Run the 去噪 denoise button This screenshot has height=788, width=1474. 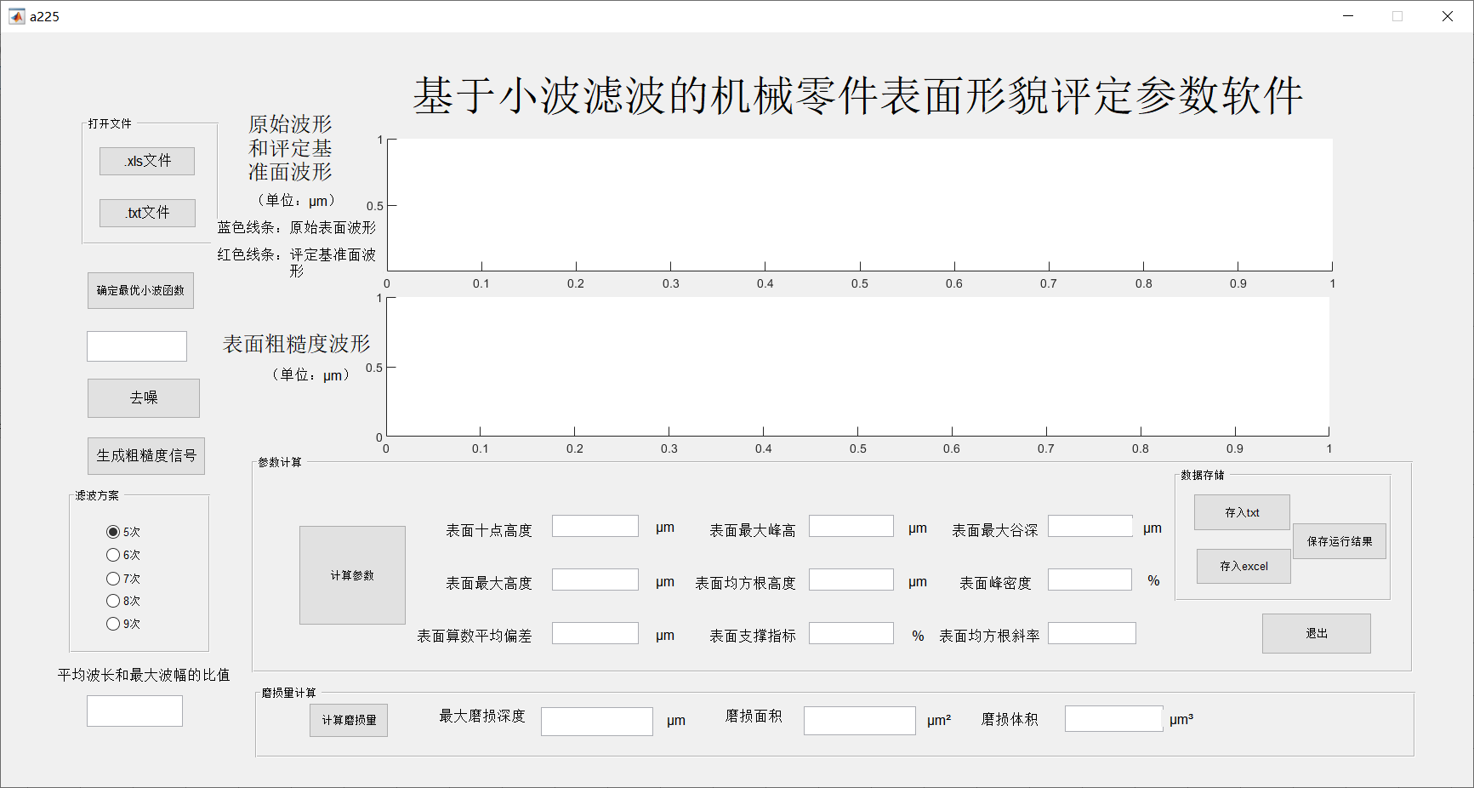pyautogui.click(x=144, y=398)
